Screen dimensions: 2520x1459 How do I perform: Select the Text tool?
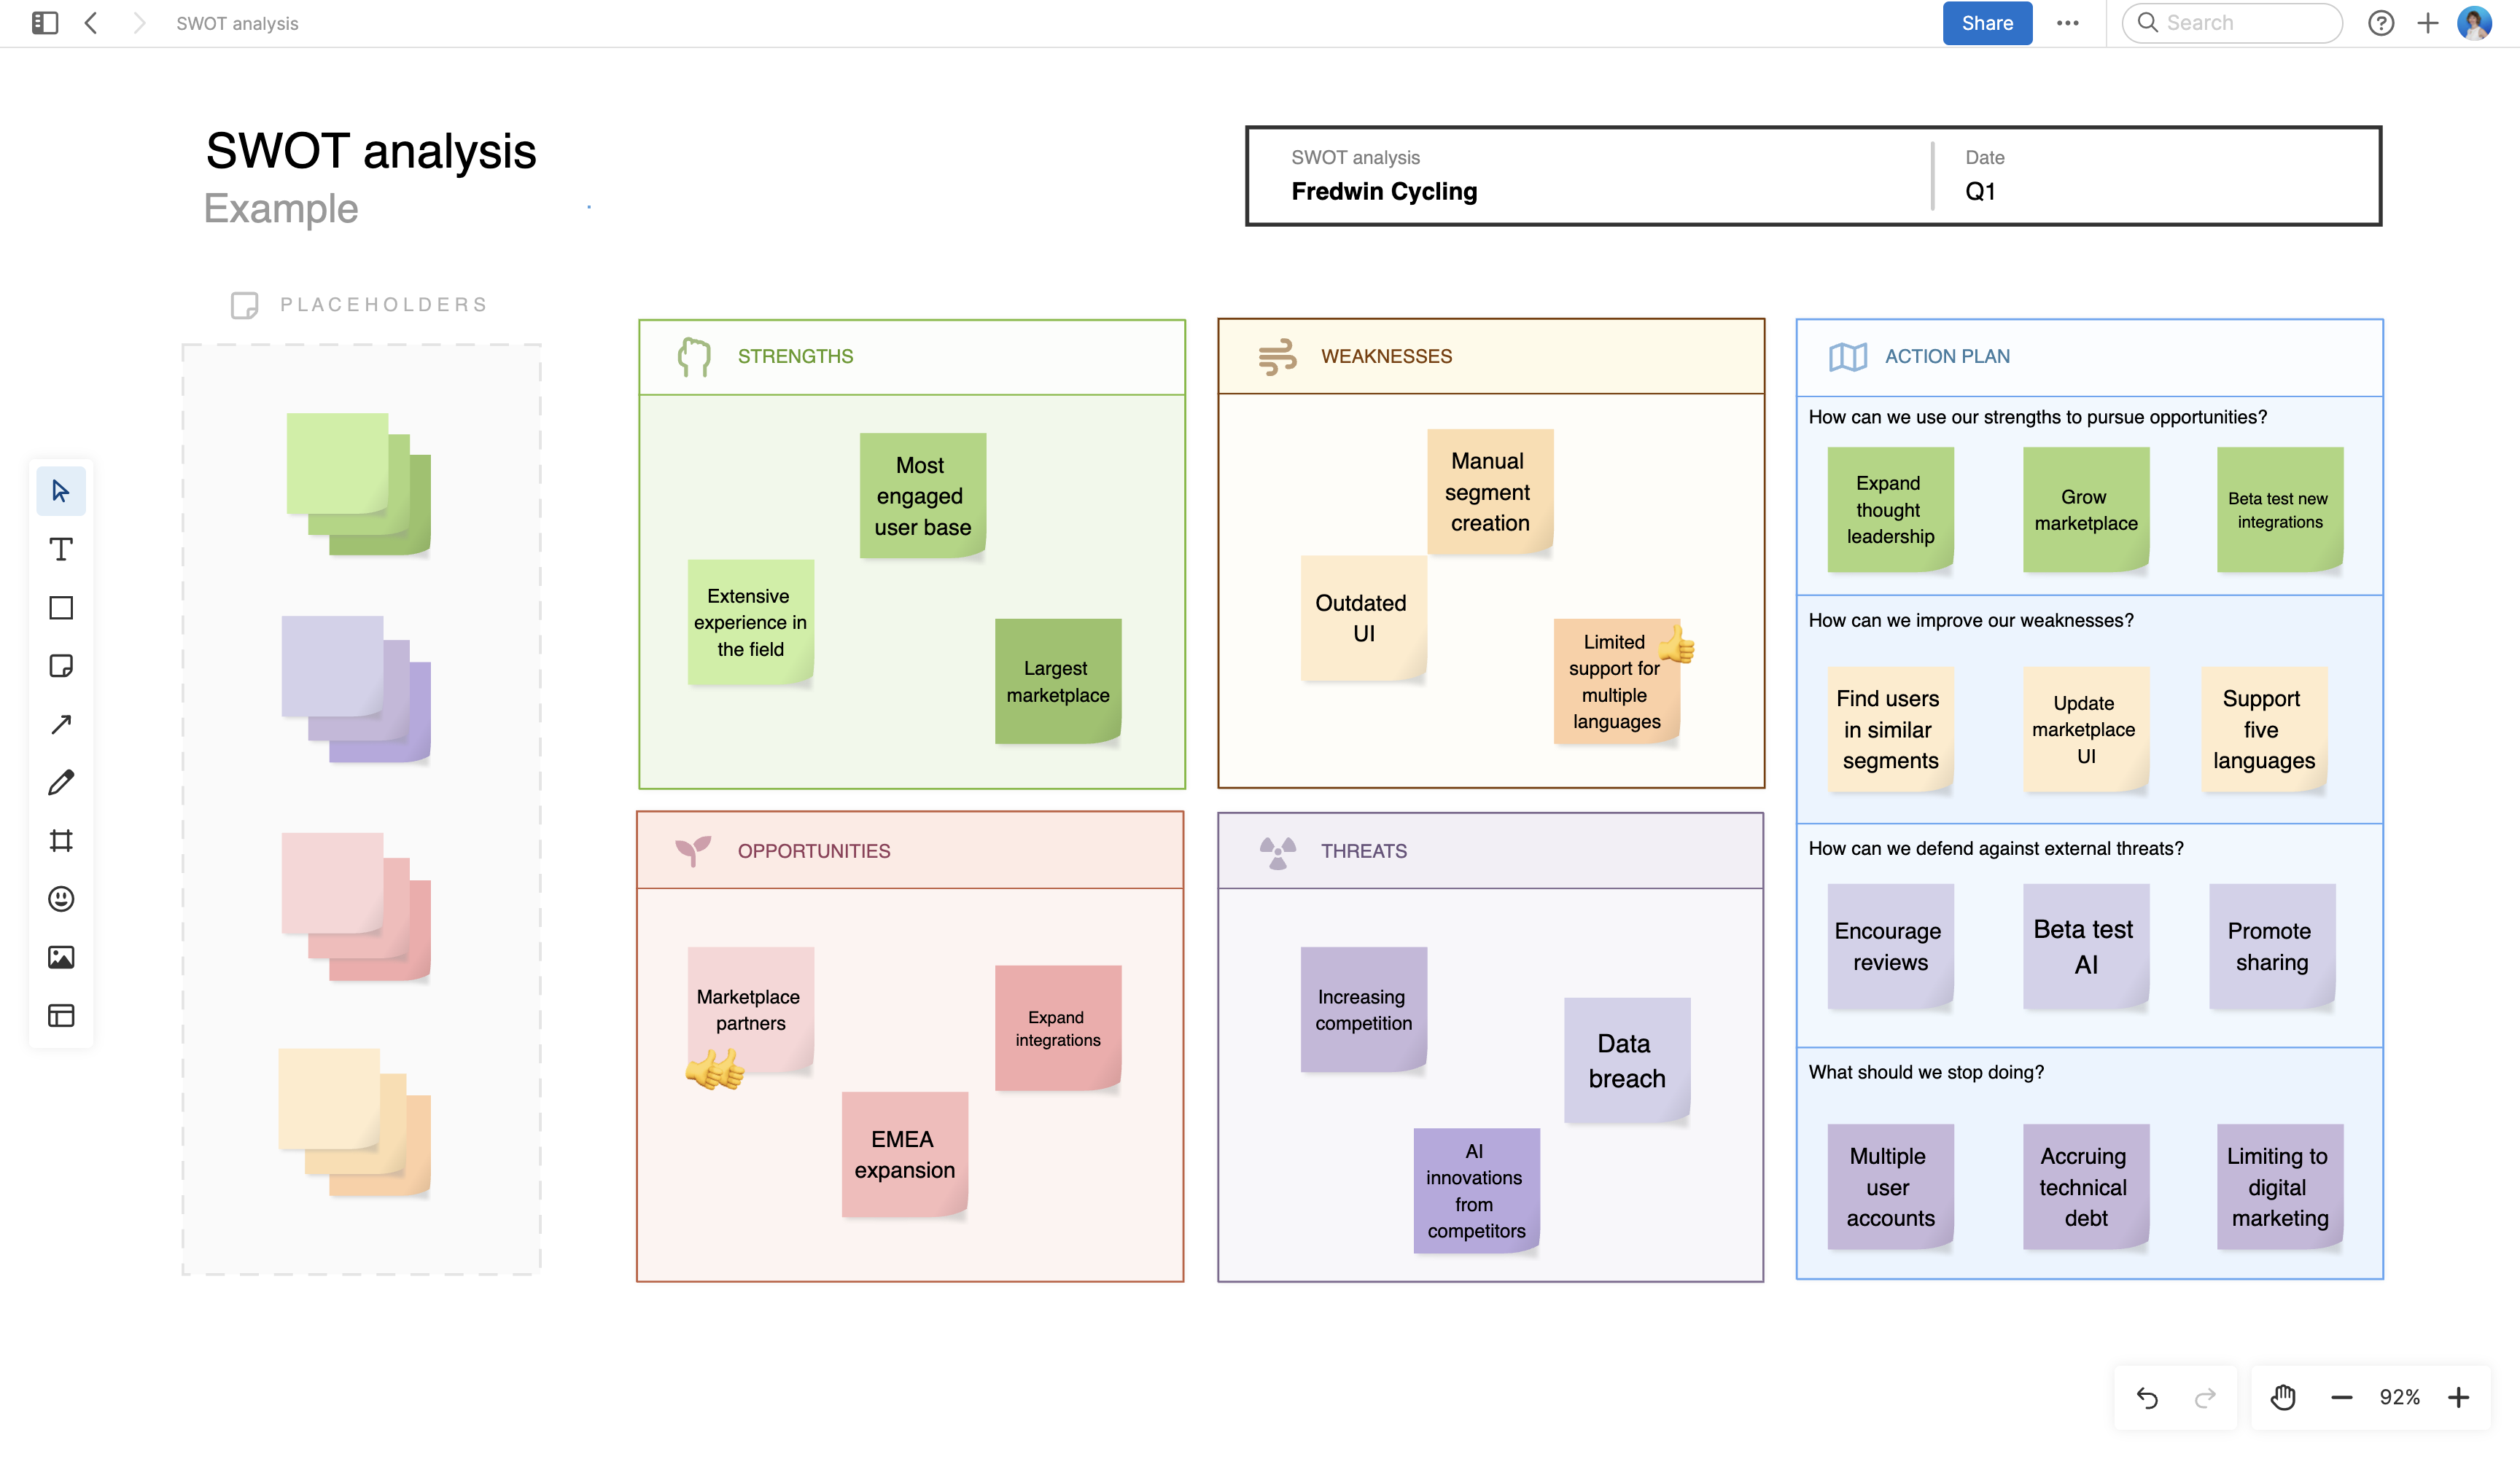(61, 549)
